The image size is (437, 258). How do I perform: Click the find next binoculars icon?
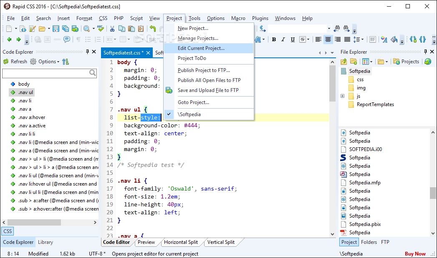(346, 28)
